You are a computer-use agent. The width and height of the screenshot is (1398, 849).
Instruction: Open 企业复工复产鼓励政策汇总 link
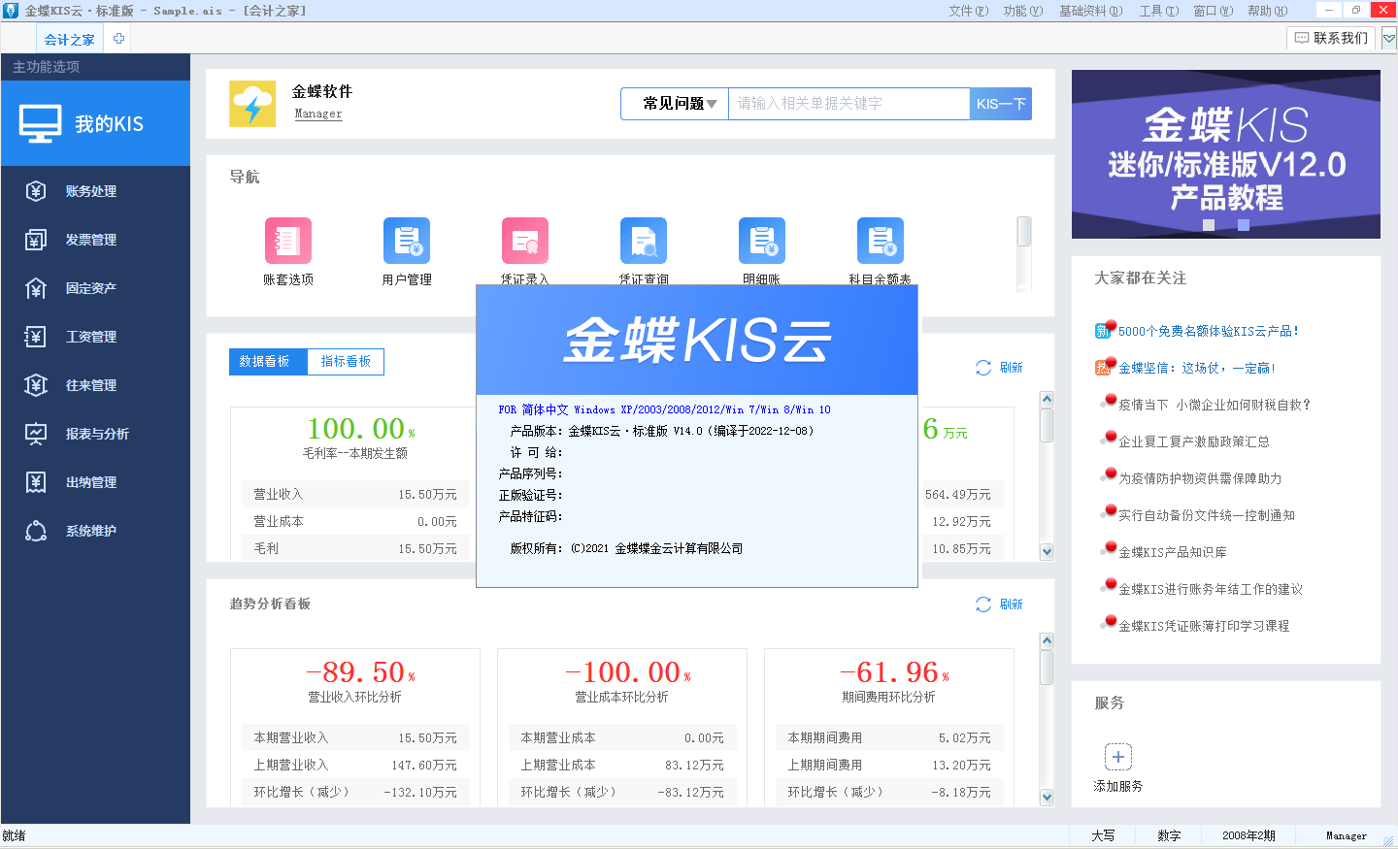coord(1194,441)
